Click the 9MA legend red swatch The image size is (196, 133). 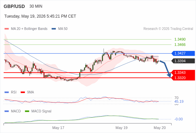pyautogui.click(x=23, y=92)
